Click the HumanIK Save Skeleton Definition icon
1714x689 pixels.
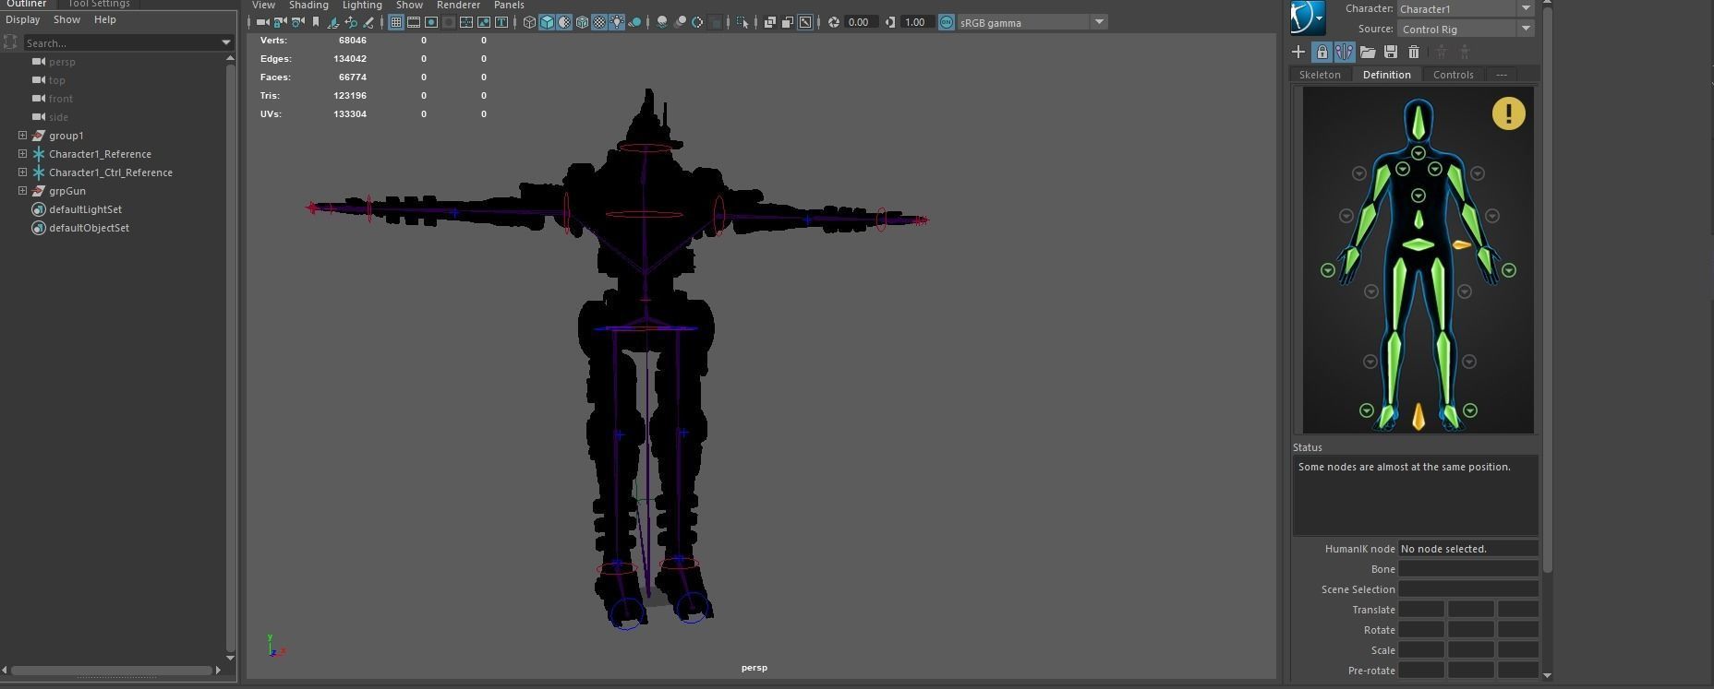tap(1391, 52)
